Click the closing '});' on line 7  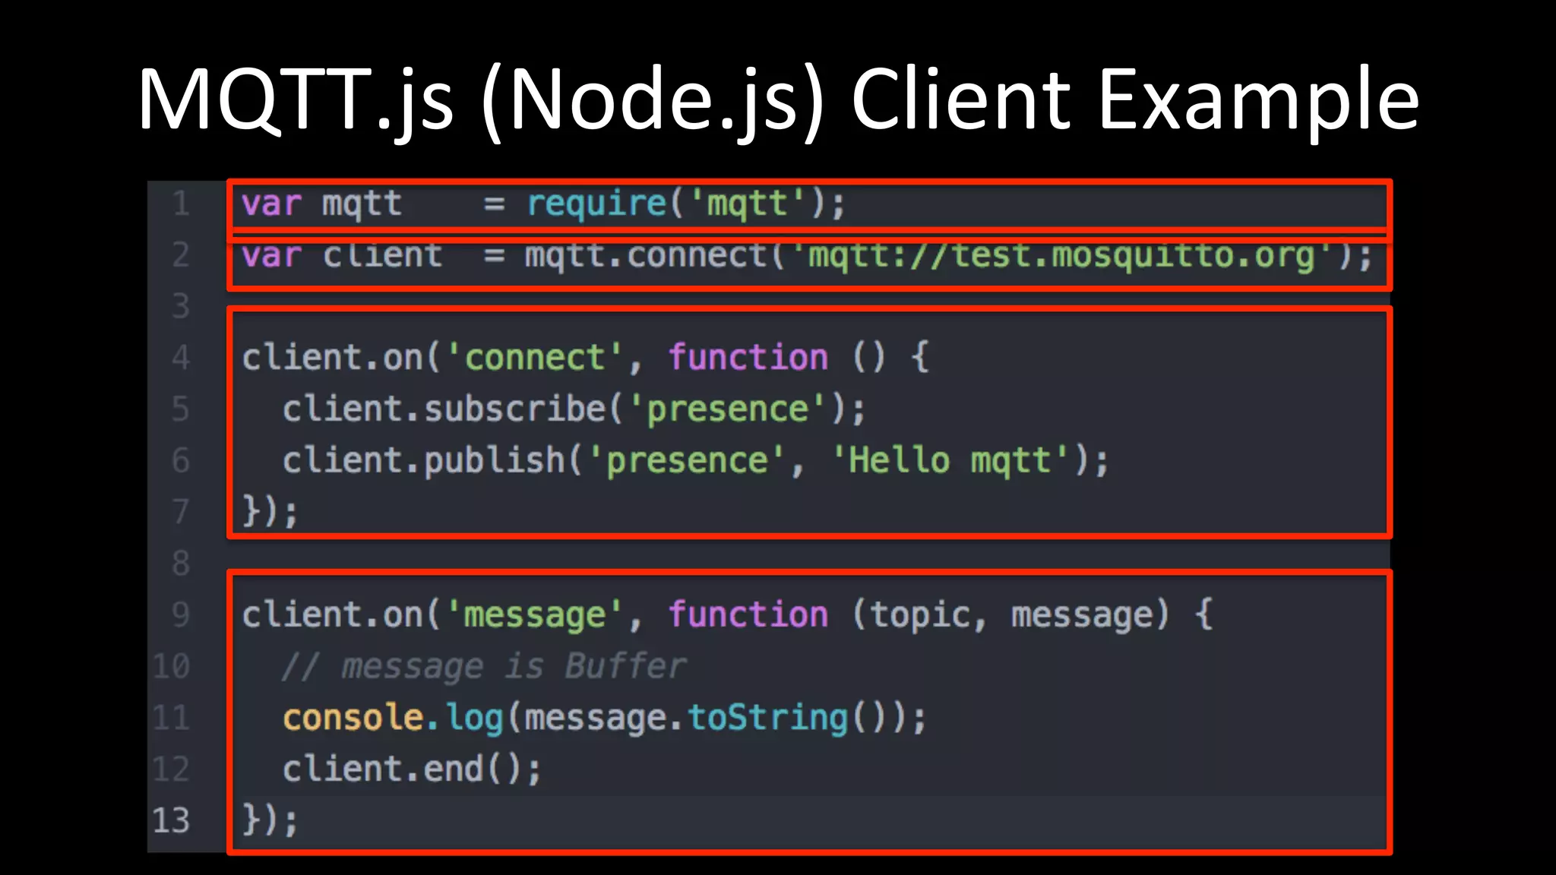(270, 511)
